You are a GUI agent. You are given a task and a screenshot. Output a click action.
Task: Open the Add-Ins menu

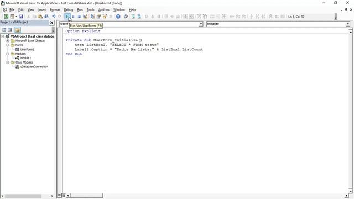click(x=104, y=10)
